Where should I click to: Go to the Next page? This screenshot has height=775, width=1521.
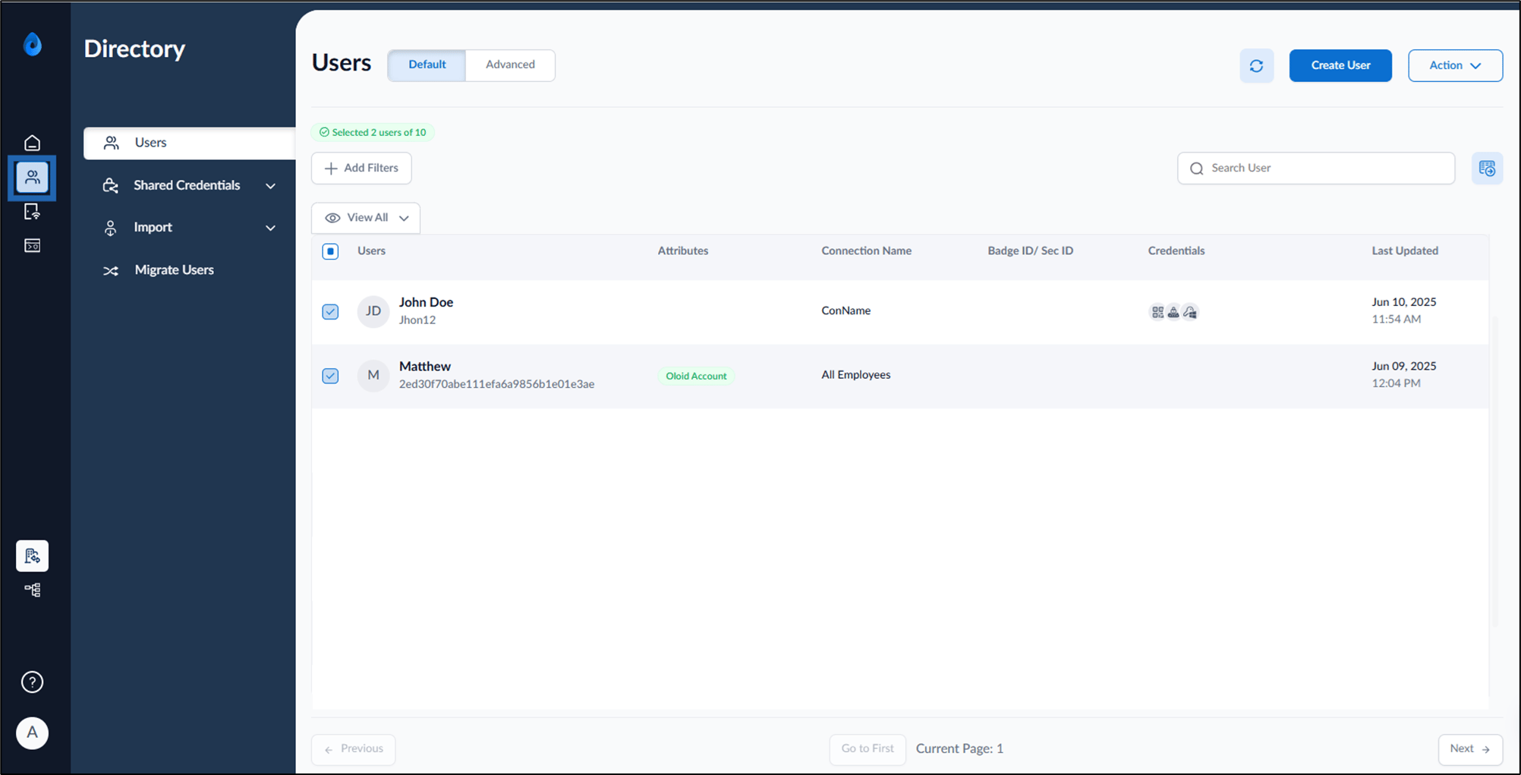pyautogui.click(x=1470, y=749)
